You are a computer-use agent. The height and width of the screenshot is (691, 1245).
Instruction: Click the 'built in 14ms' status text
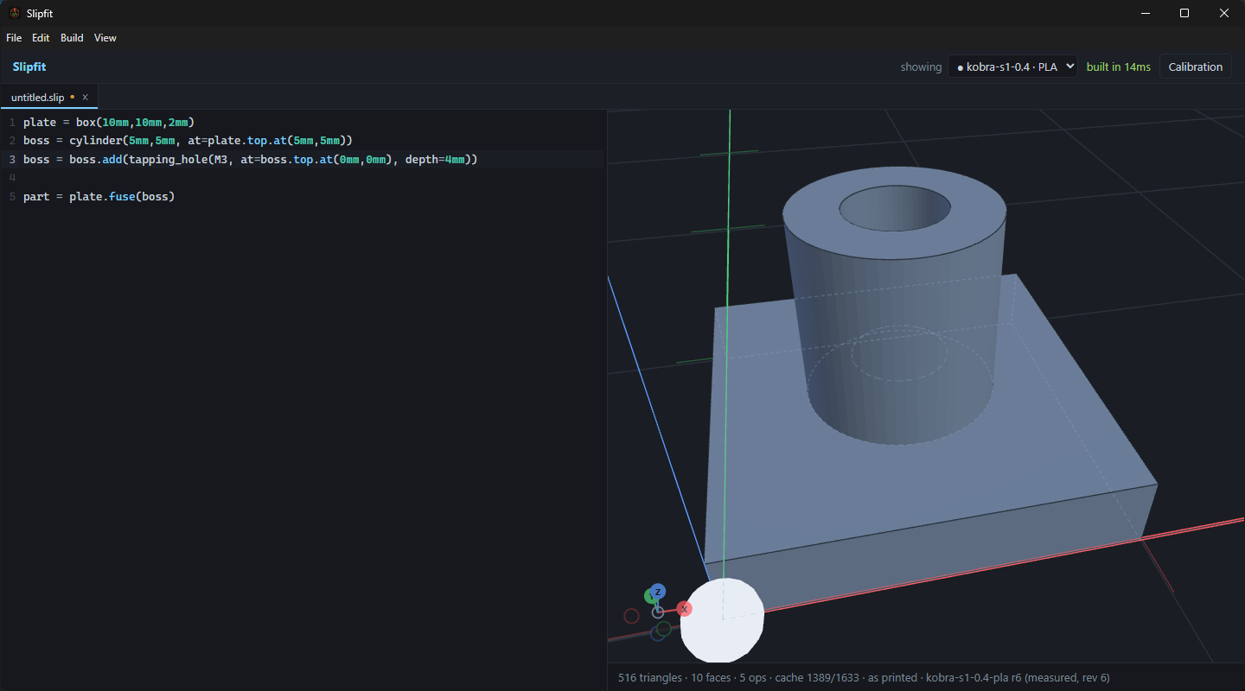[x=1119, y=67]
